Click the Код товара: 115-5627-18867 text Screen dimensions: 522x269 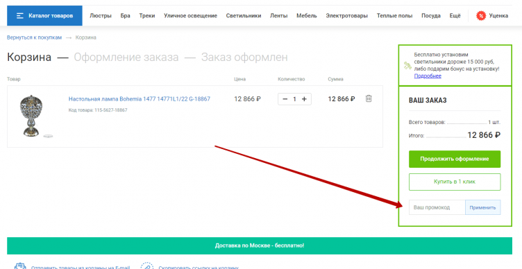tap(98, 110)
